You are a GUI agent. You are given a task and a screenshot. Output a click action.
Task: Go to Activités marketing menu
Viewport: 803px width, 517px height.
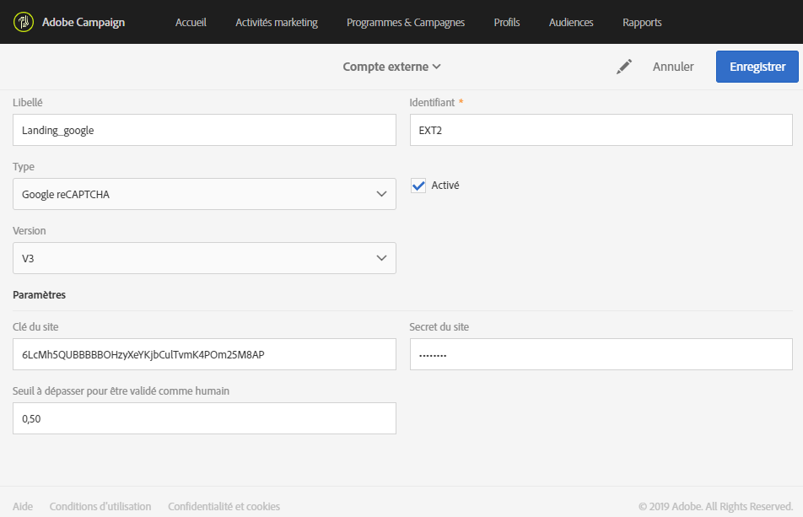pyautogui.click(x=277, y=23)
